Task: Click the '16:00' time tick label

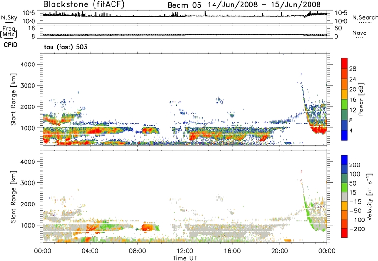Action: click(232, 251)
